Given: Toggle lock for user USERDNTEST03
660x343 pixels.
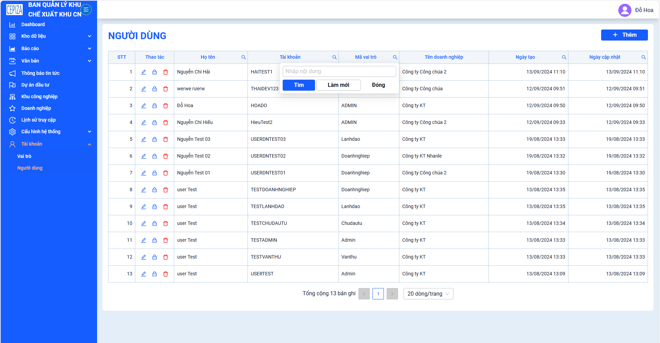Looking at the screenshot, I should click(x=155, y=139).
